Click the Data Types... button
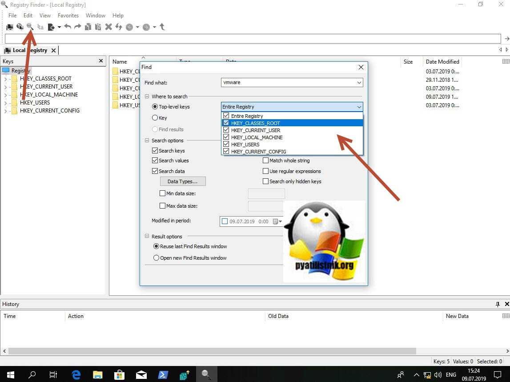The width and height of the screenshot is (510, 382). pos(182,181)
